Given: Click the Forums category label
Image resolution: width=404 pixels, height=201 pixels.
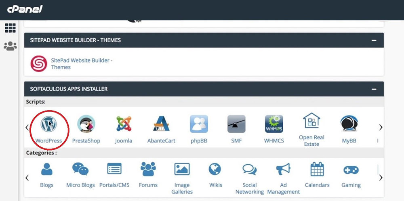Looking at the screenshot, I should click(148, 185).
